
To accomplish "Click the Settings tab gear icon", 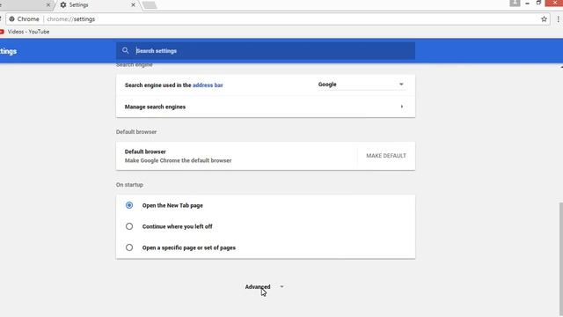I will click(63, 5).
